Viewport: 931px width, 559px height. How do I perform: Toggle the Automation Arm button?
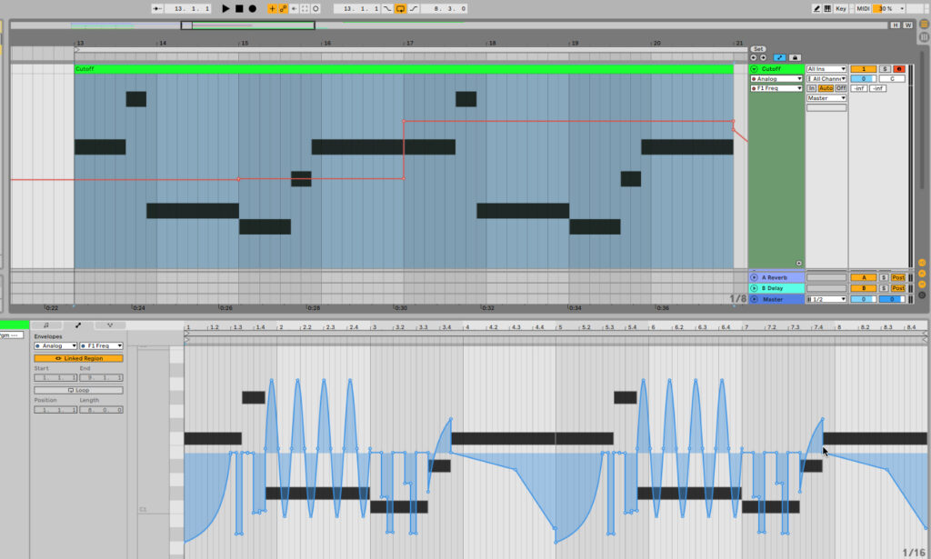coord(284,8)
